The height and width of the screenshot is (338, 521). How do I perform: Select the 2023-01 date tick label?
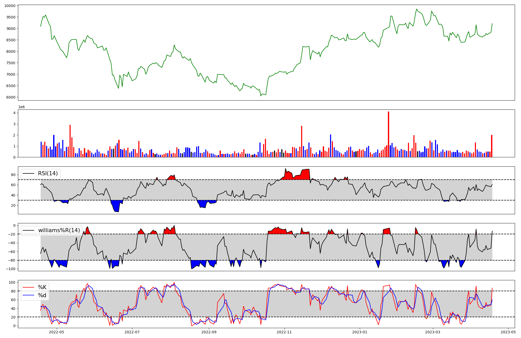tap(360, 332)
